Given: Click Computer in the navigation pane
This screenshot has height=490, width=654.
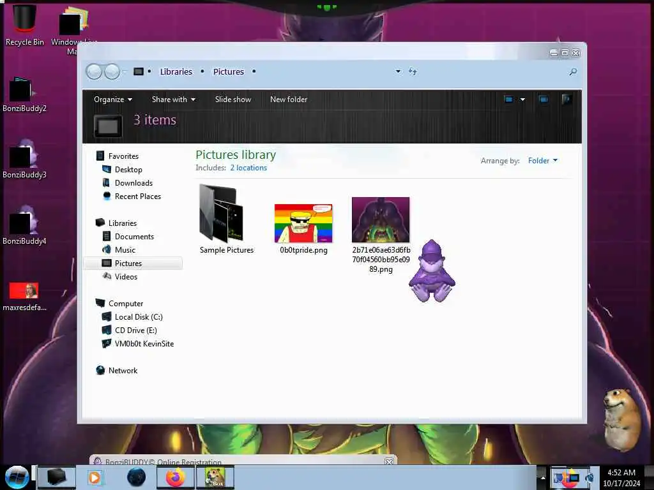Looking at the screenshot, I should (126, 303).
